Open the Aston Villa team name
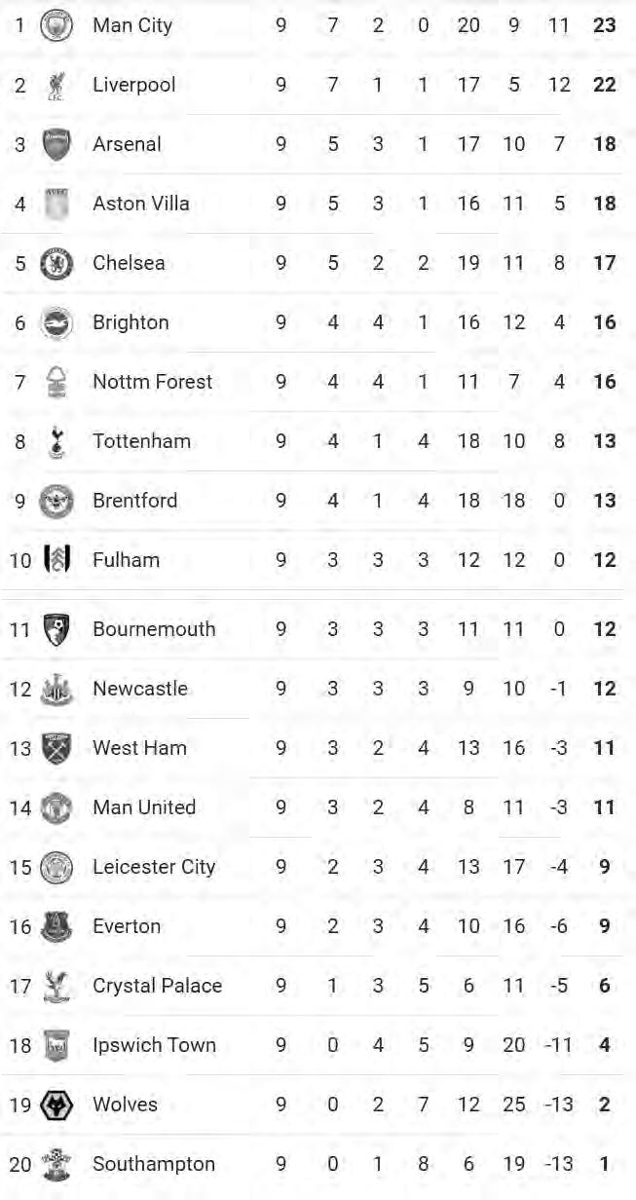 [x=140, y=204]
